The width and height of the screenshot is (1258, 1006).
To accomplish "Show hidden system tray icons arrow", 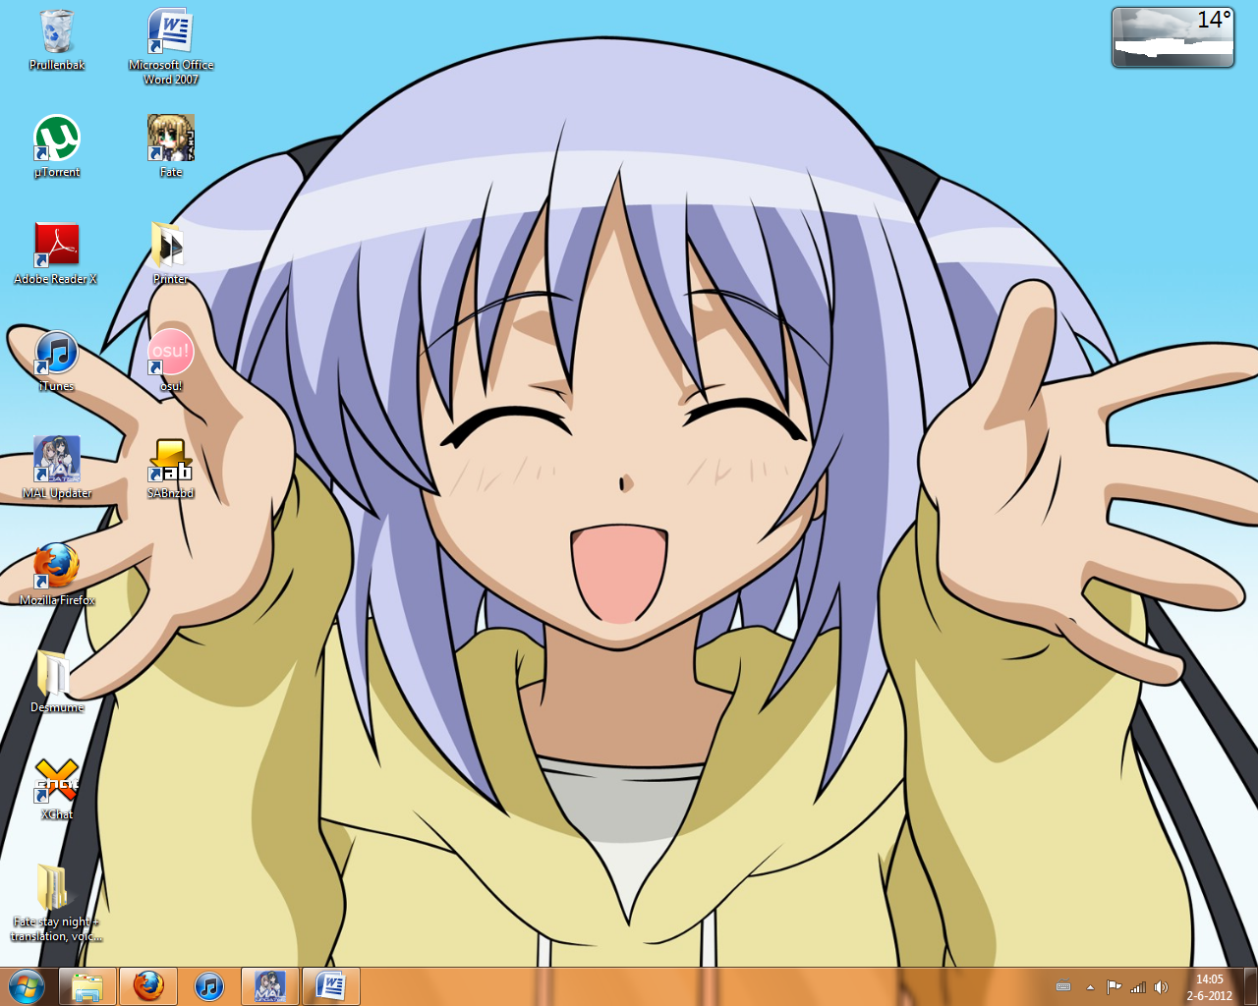I will click(x=1090, y=987).
